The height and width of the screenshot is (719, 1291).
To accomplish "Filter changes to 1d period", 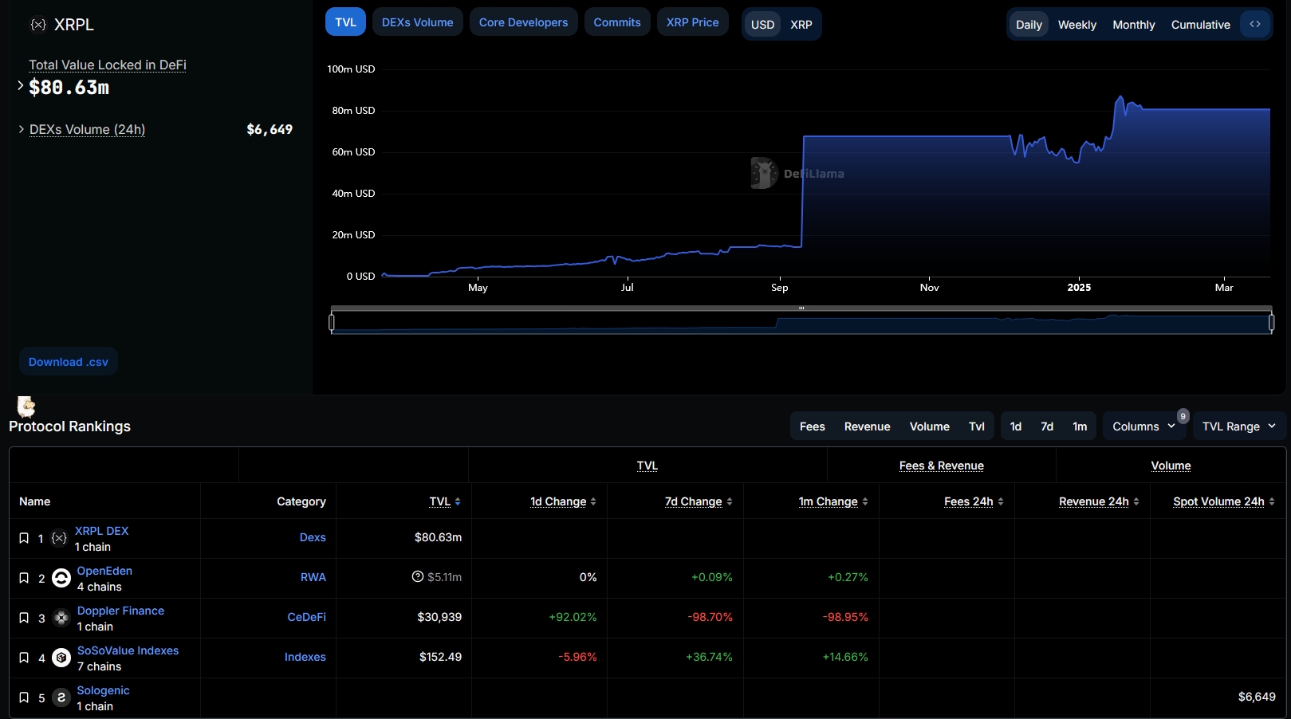I will click(x=1016, y=426).
